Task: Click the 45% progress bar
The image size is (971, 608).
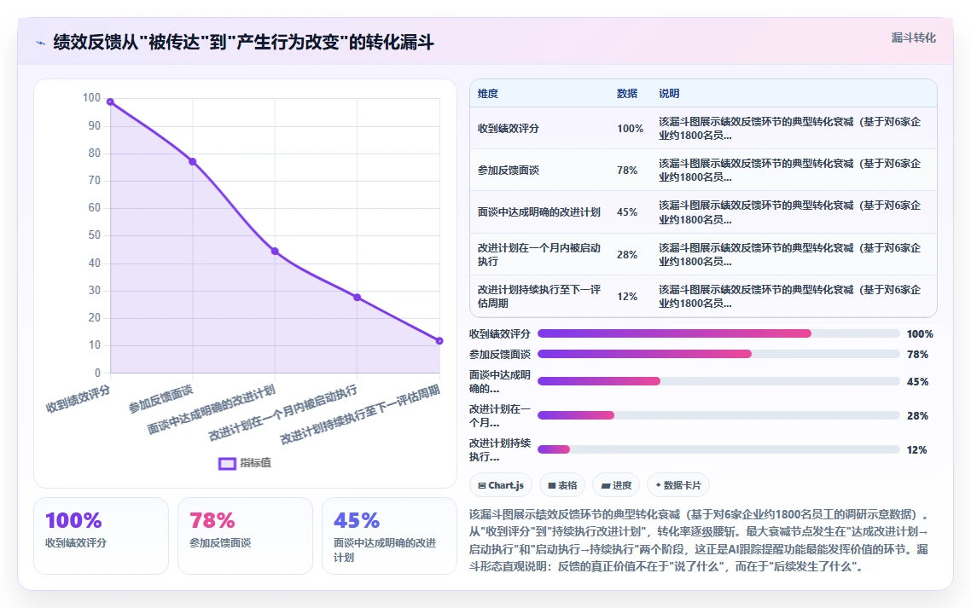Action: (x=719, y=381)
